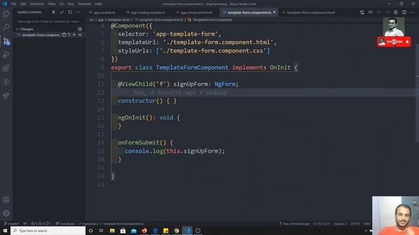
Task: Switch to the template-form.component.html tab
Action: [x=310, y=12]
